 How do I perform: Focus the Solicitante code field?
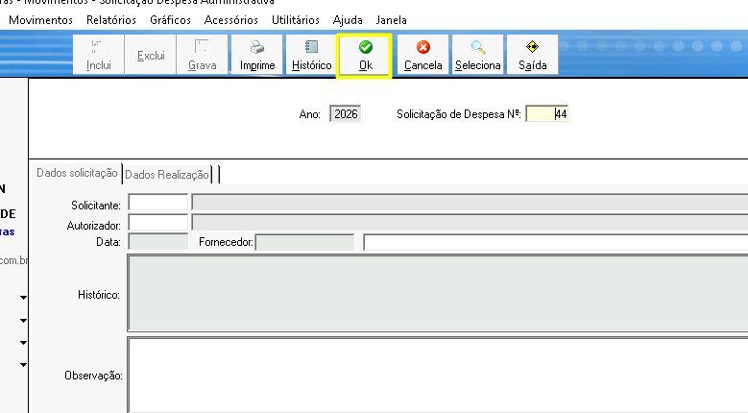(x=157, y=202)
